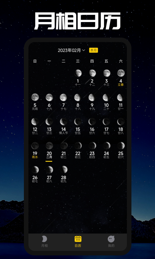Tap the moon icon for February 26
This screenshot has height=259, width=155.
[35, 170]
